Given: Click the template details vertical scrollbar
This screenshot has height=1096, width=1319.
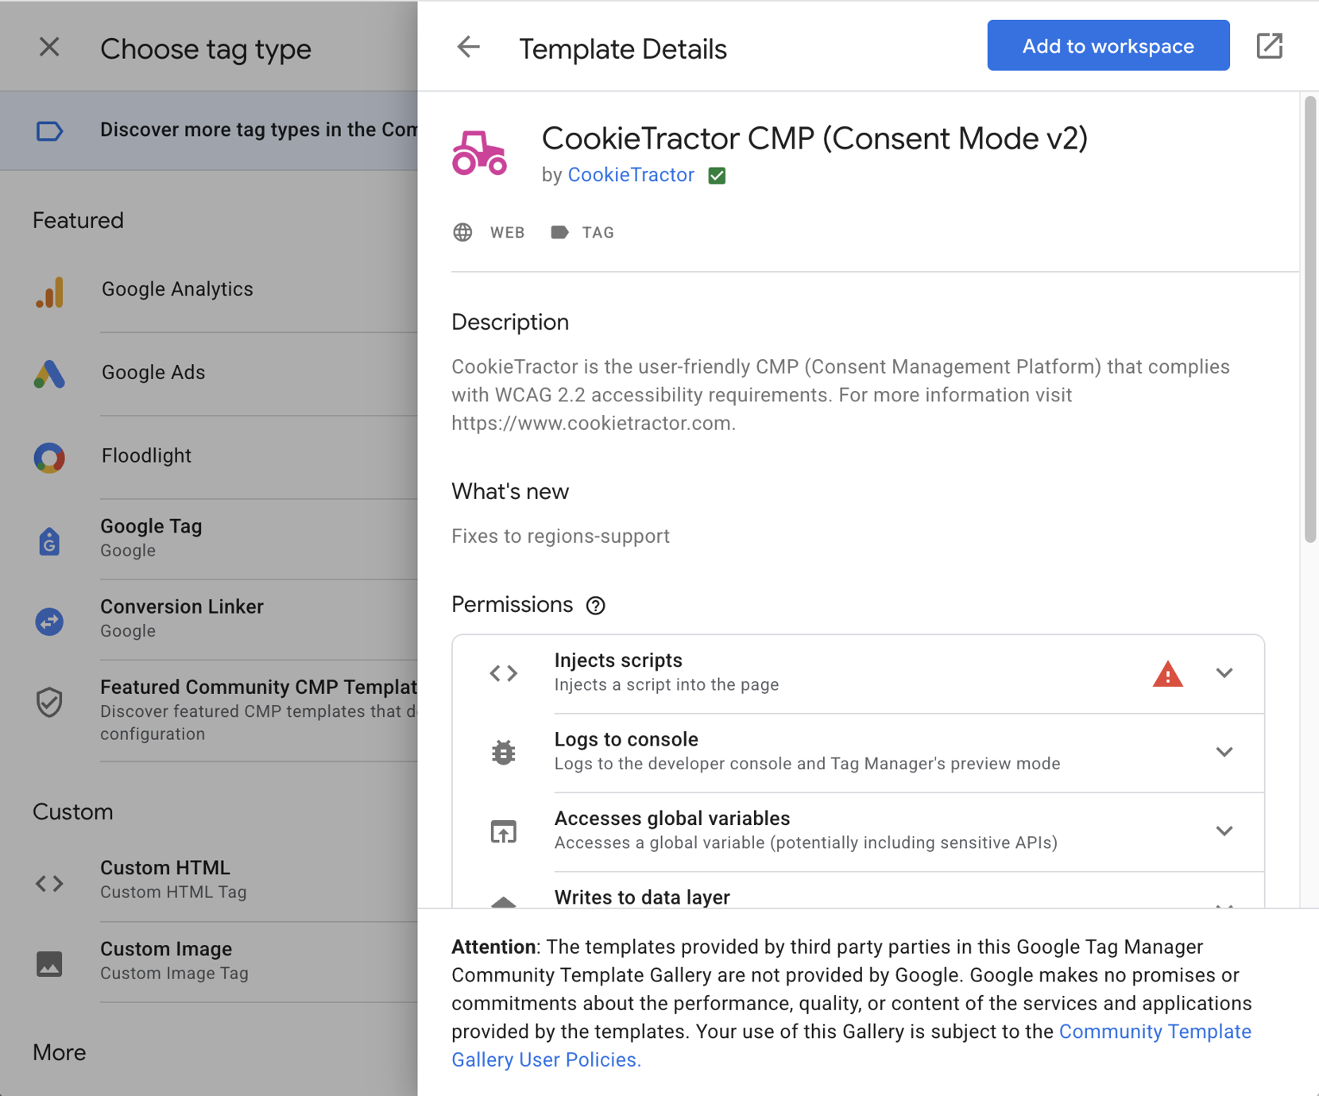Looking at the screenshot, I should coord(1309,318).
